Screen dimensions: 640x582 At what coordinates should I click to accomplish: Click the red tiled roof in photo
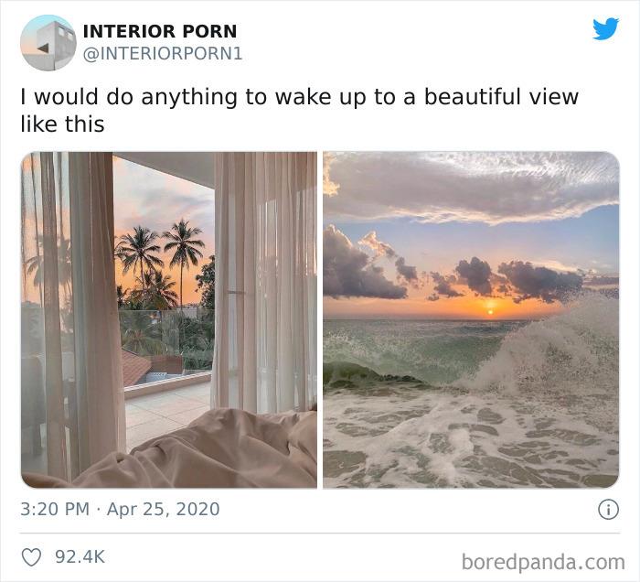click(x=136, y=368)
